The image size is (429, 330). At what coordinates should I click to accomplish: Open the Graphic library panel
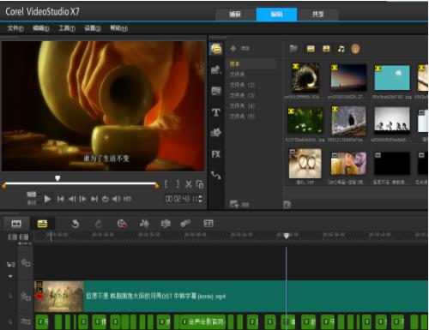216,133
